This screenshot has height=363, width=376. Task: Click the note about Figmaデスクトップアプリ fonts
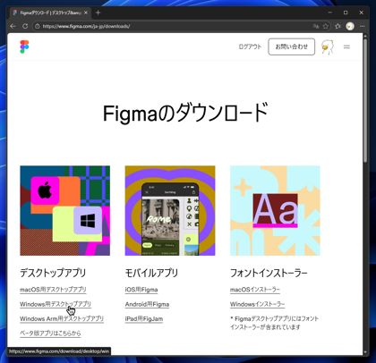click(x=275, y=323)
